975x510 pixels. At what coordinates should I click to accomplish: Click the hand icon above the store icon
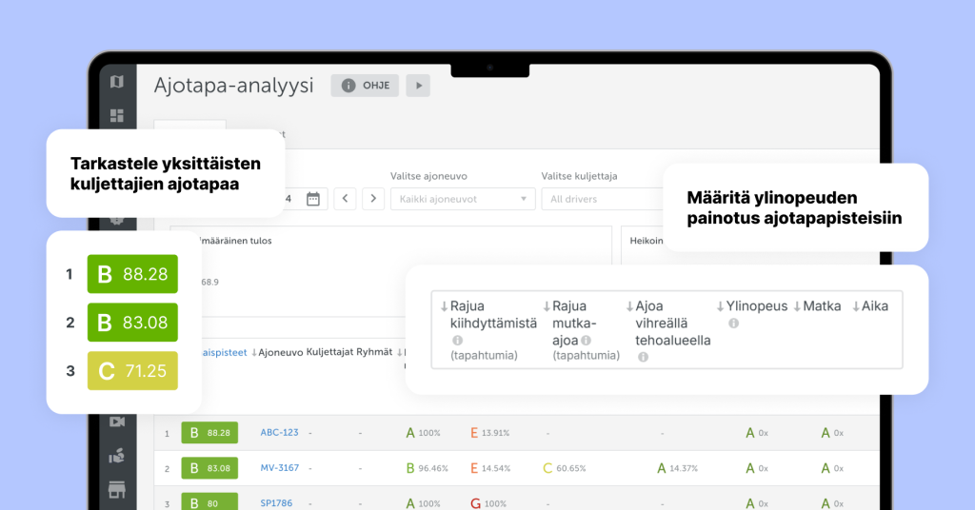click(x=117, y=456)
